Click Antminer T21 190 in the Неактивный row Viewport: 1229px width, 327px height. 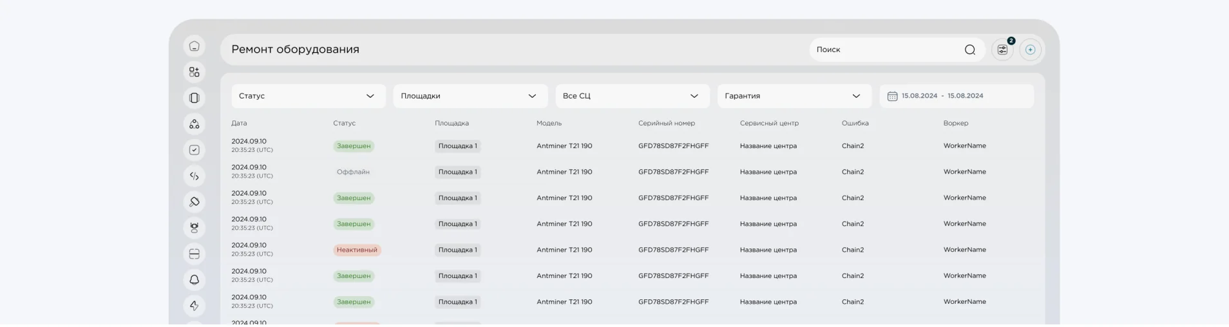[564, 250]
